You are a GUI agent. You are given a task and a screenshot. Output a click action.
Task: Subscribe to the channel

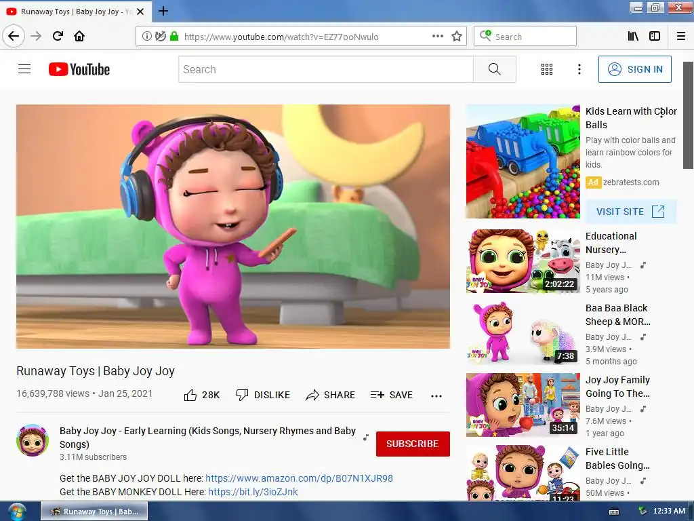(413, 444)
